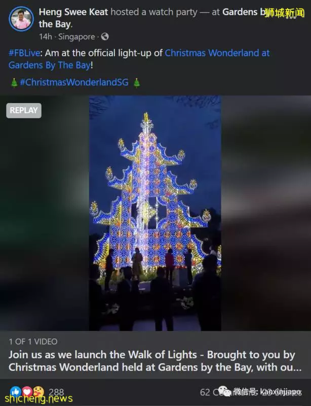Open the #ChristmasWonderlandSG hashtag
The image size is (311, 406).
point(74,82)
